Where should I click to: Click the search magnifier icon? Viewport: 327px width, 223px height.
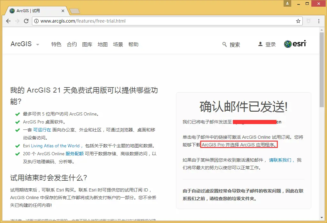(x=224, y=44)
